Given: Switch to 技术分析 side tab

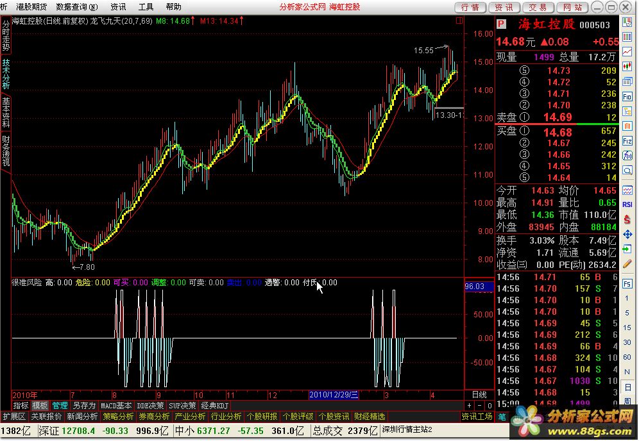Looking at the screenshot, I should coord(6,74).
